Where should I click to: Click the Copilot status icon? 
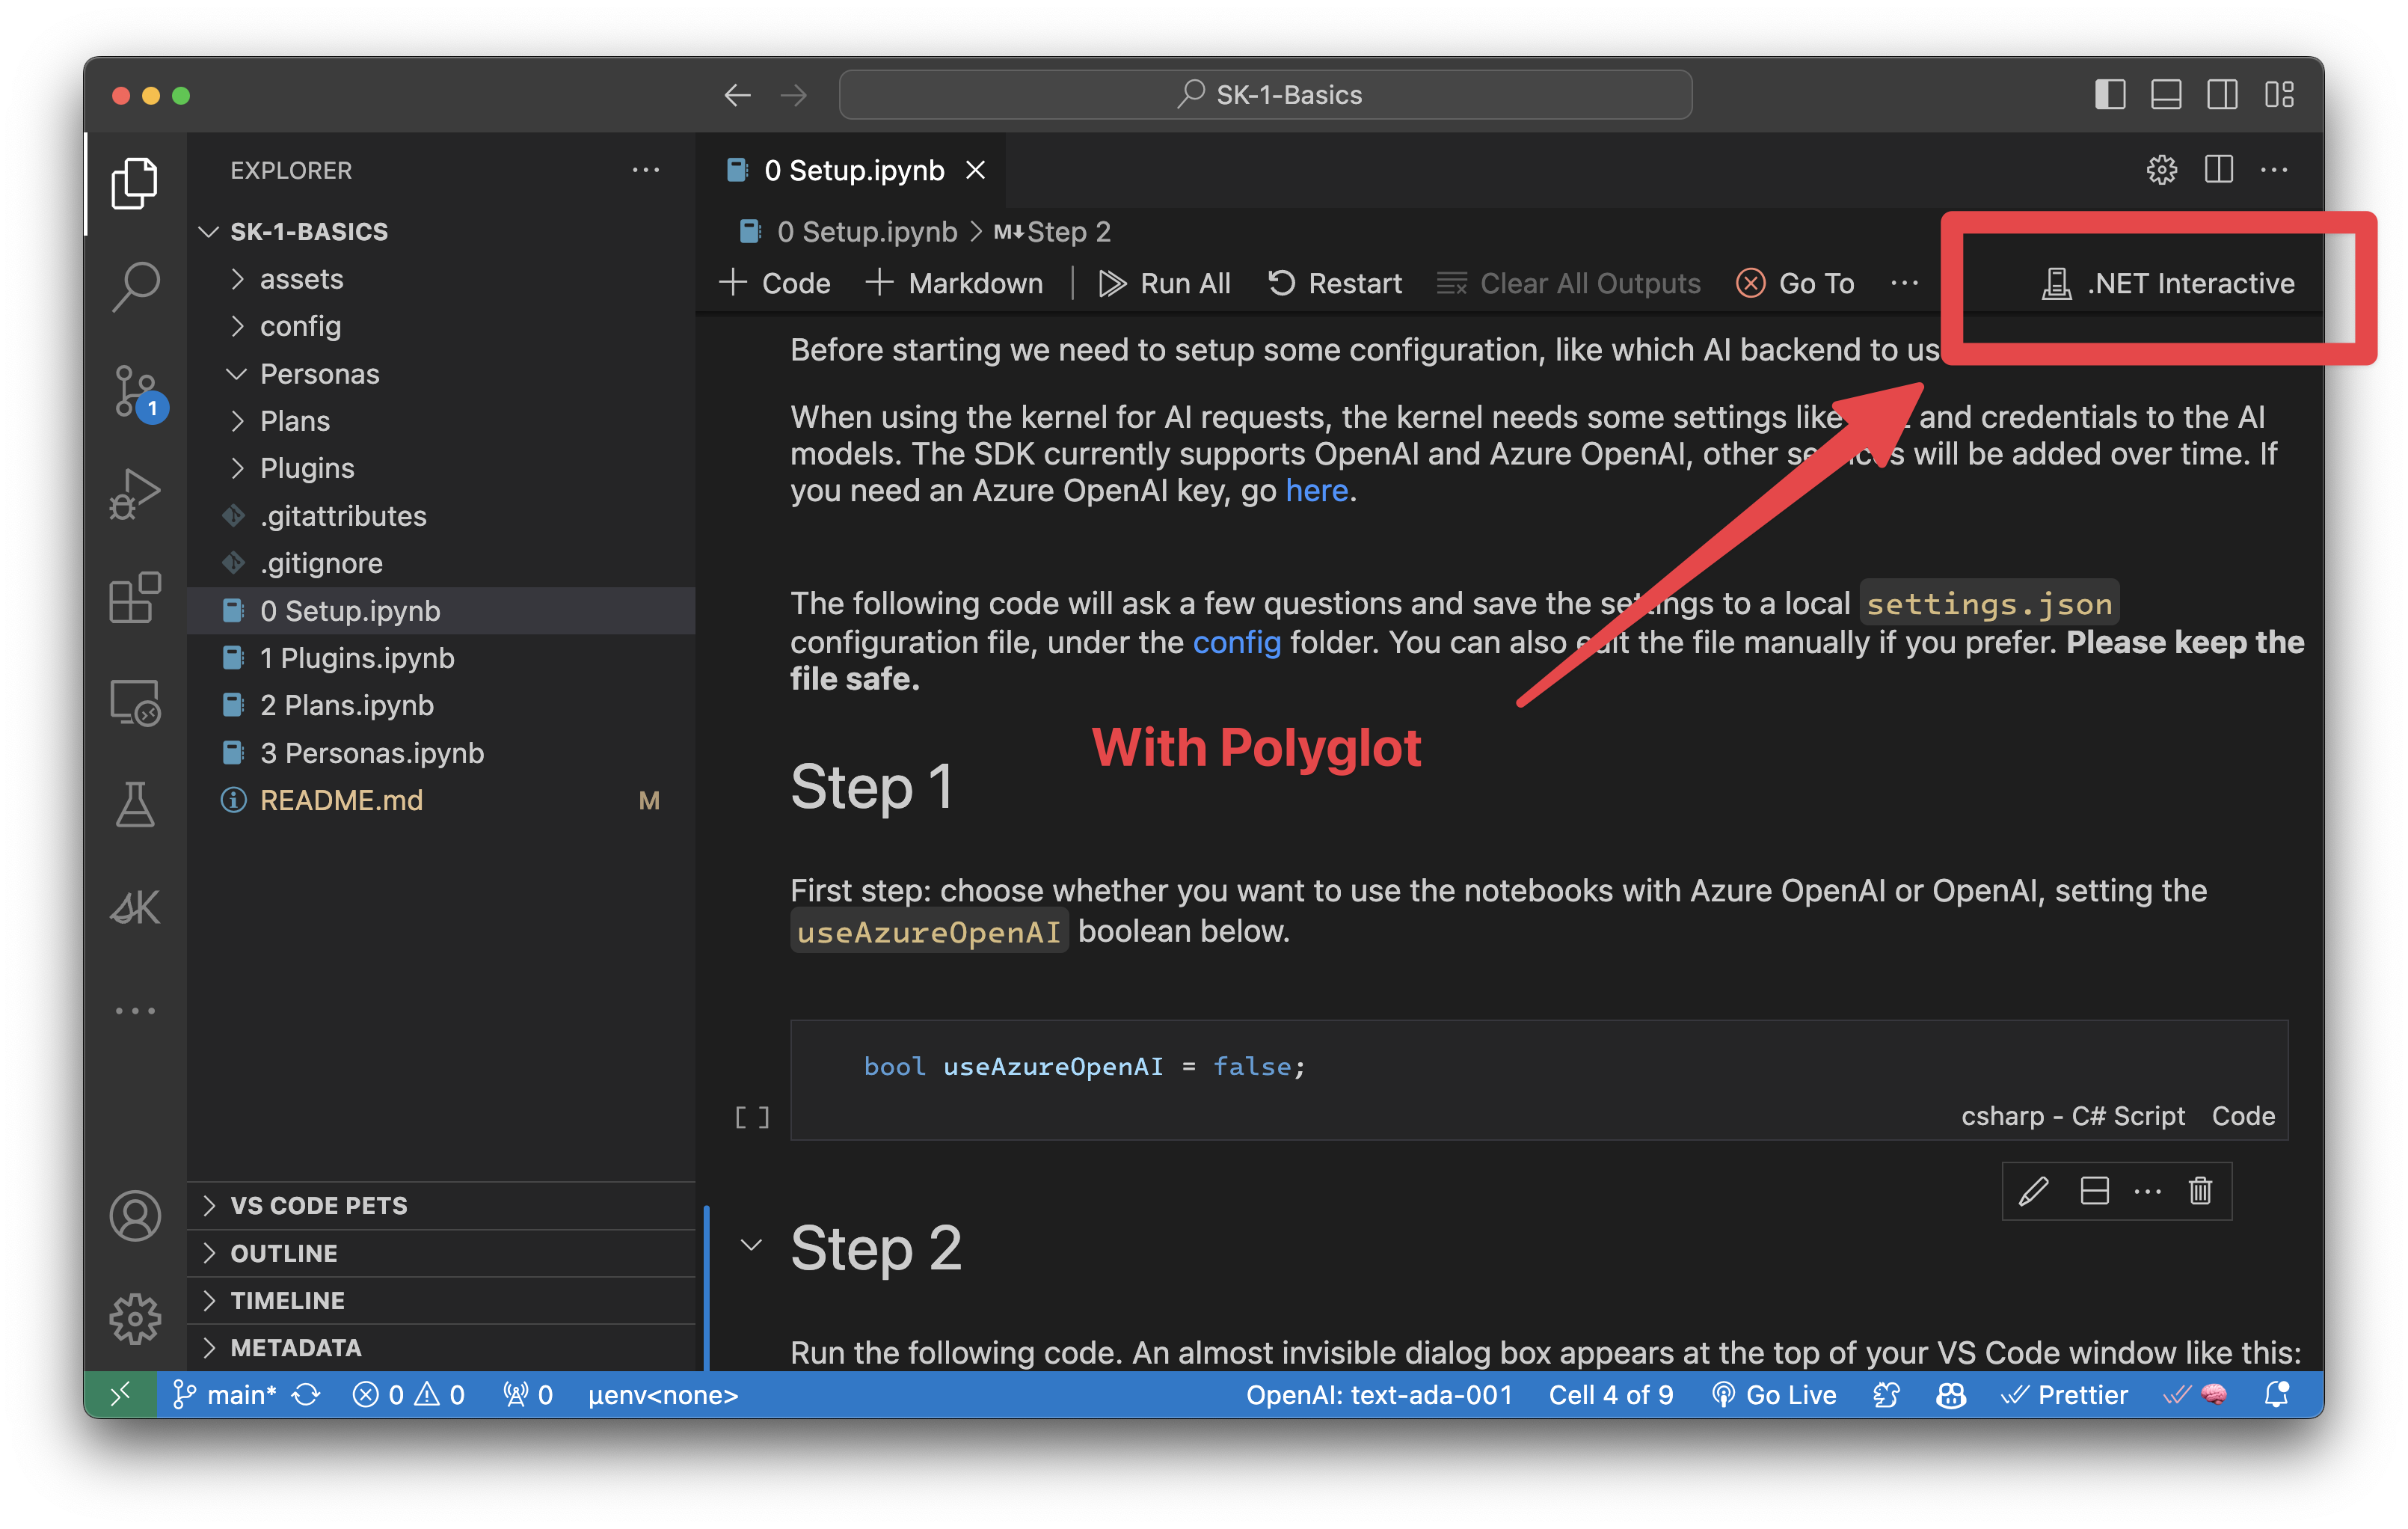[1950, 1394]
